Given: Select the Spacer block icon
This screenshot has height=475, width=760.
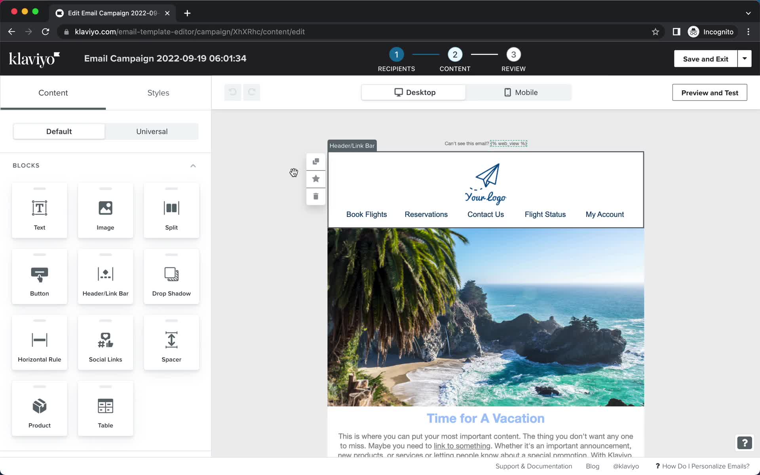Looking at the screenshot, I should coord(171,339).
